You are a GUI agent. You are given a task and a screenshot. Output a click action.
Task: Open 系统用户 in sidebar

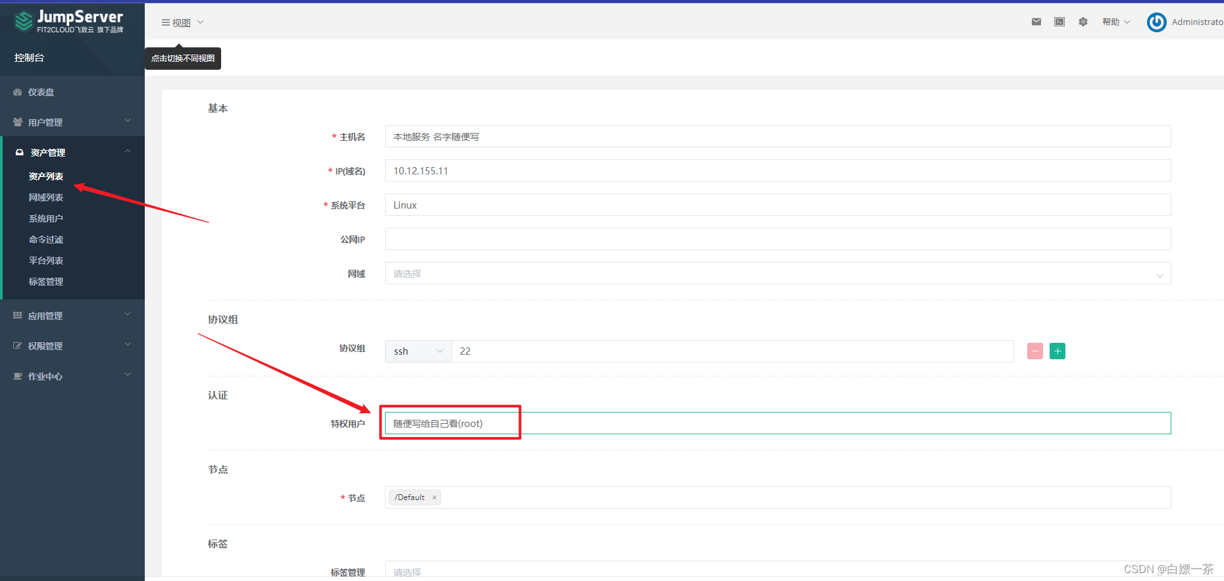(x=46, y=218)
